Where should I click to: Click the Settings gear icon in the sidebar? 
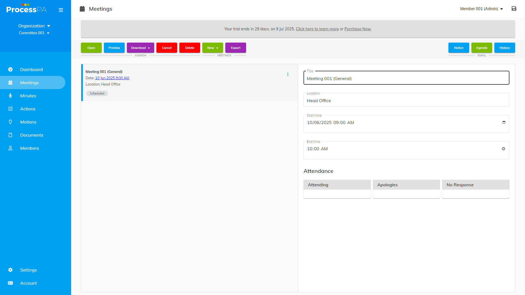[x=10, y=270]
